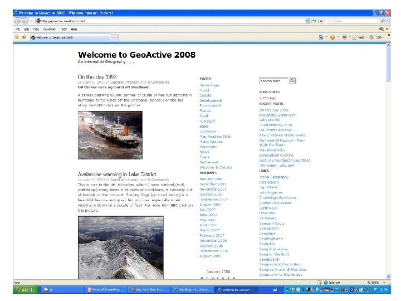Open A to Z Nations of the World post
This screenshot has height=301, width=401.
point(282,135)
